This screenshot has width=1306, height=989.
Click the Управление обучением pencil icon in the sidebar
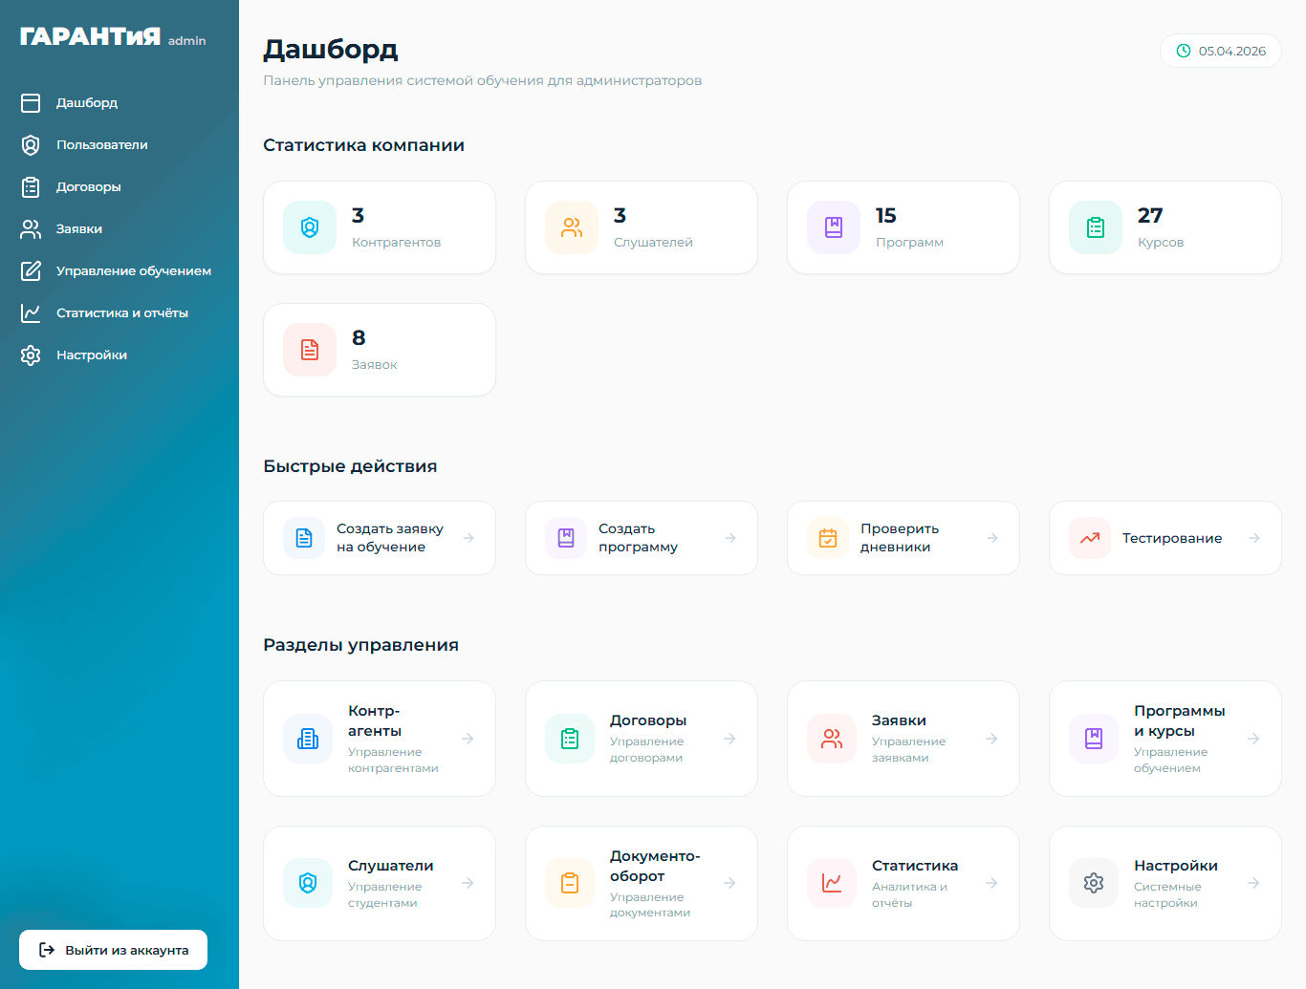[31, 270]
